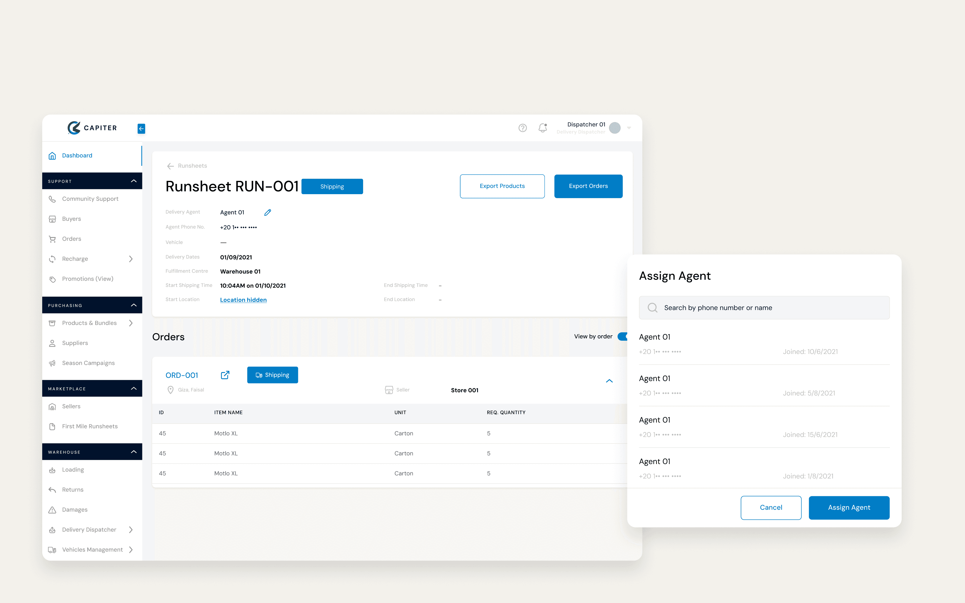Collapse the WAREHOUSE section
This screenshot has height=603, width=965.
(134, 452)
